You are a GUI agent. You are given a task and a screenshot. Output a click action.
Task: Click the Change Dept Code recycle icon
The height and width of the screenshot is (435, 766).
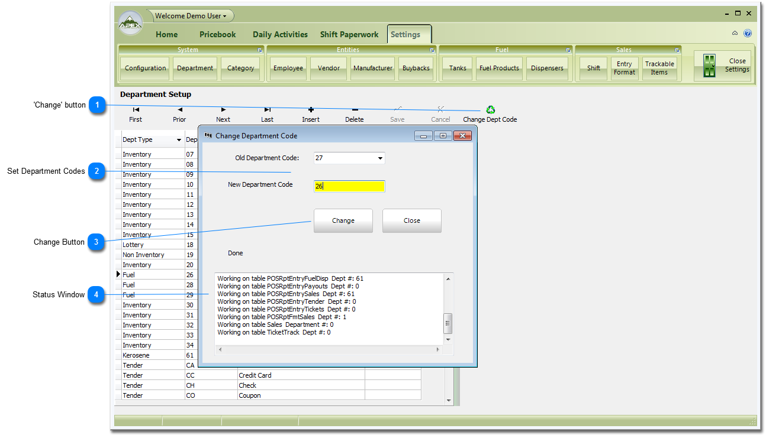point(490,109)
